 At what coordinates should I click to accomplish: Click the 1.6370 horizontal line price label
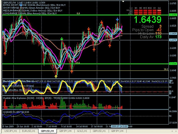click(173, 40)
